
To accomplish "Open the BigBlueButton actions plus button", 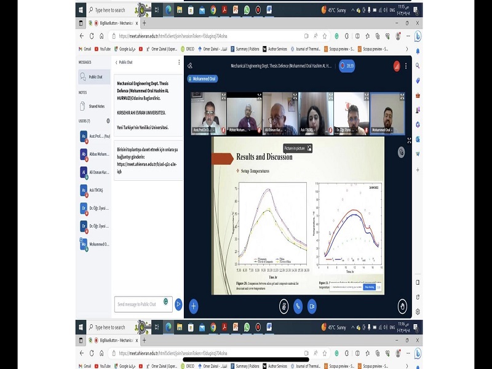I will 193,306.
